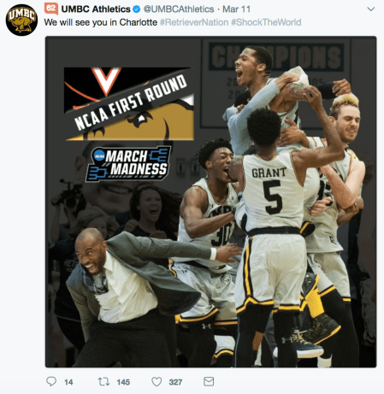
Task: Click the March Madness logo in the photo
Action: [128, 164]
